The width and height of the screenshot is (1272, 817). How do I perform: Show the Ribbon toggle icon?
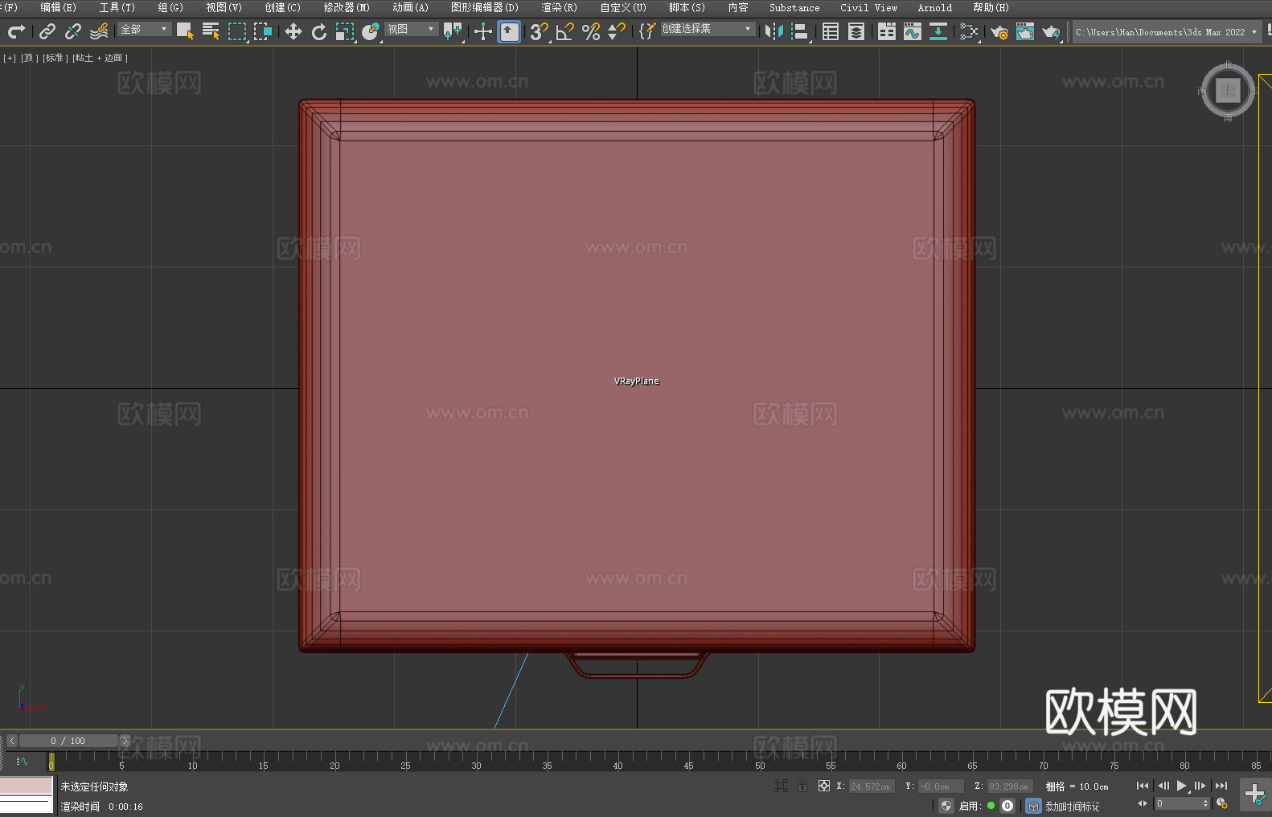(x=887, y=31)
